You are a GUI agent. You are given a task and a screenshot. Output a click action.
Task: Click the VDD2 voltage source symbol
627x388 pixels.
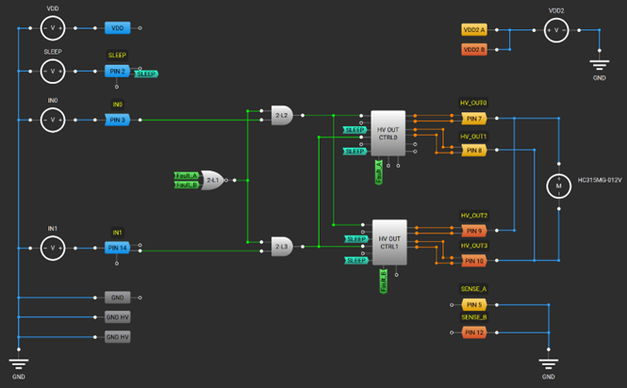[x=556, y=31]
